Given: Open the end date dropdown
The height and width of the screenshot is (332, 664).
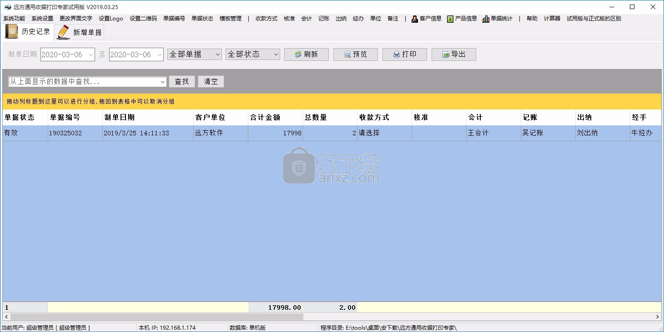Looking at the screenshot, I should [x=159, y=55].
